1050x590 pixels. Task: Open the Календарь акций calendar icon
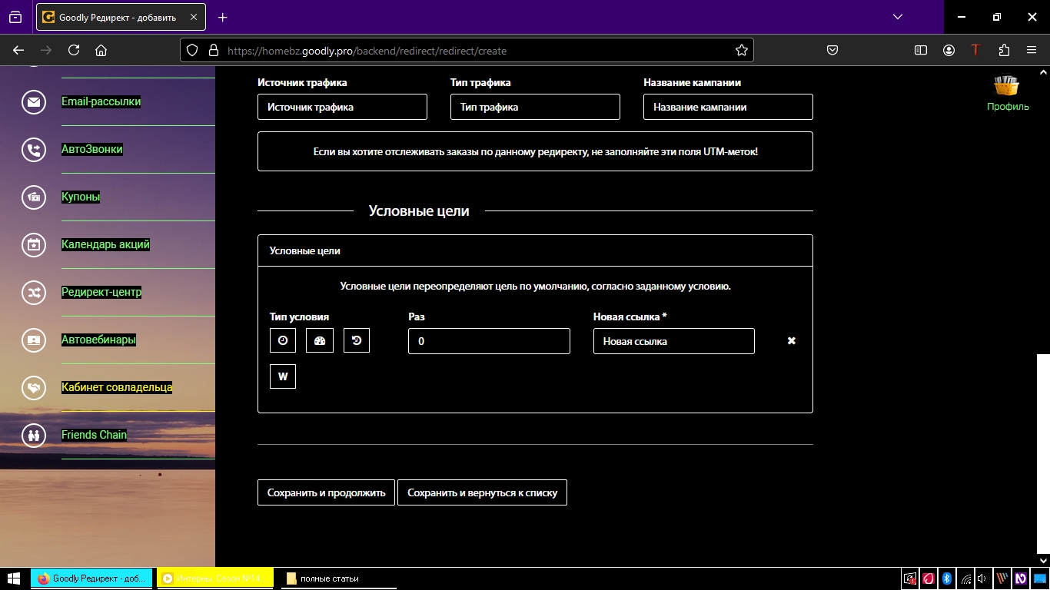(x=34, y=245)
